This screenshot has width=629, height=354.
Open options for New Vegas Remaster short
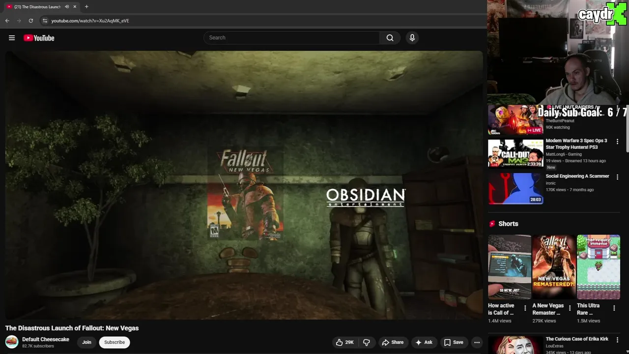point(570,308)
